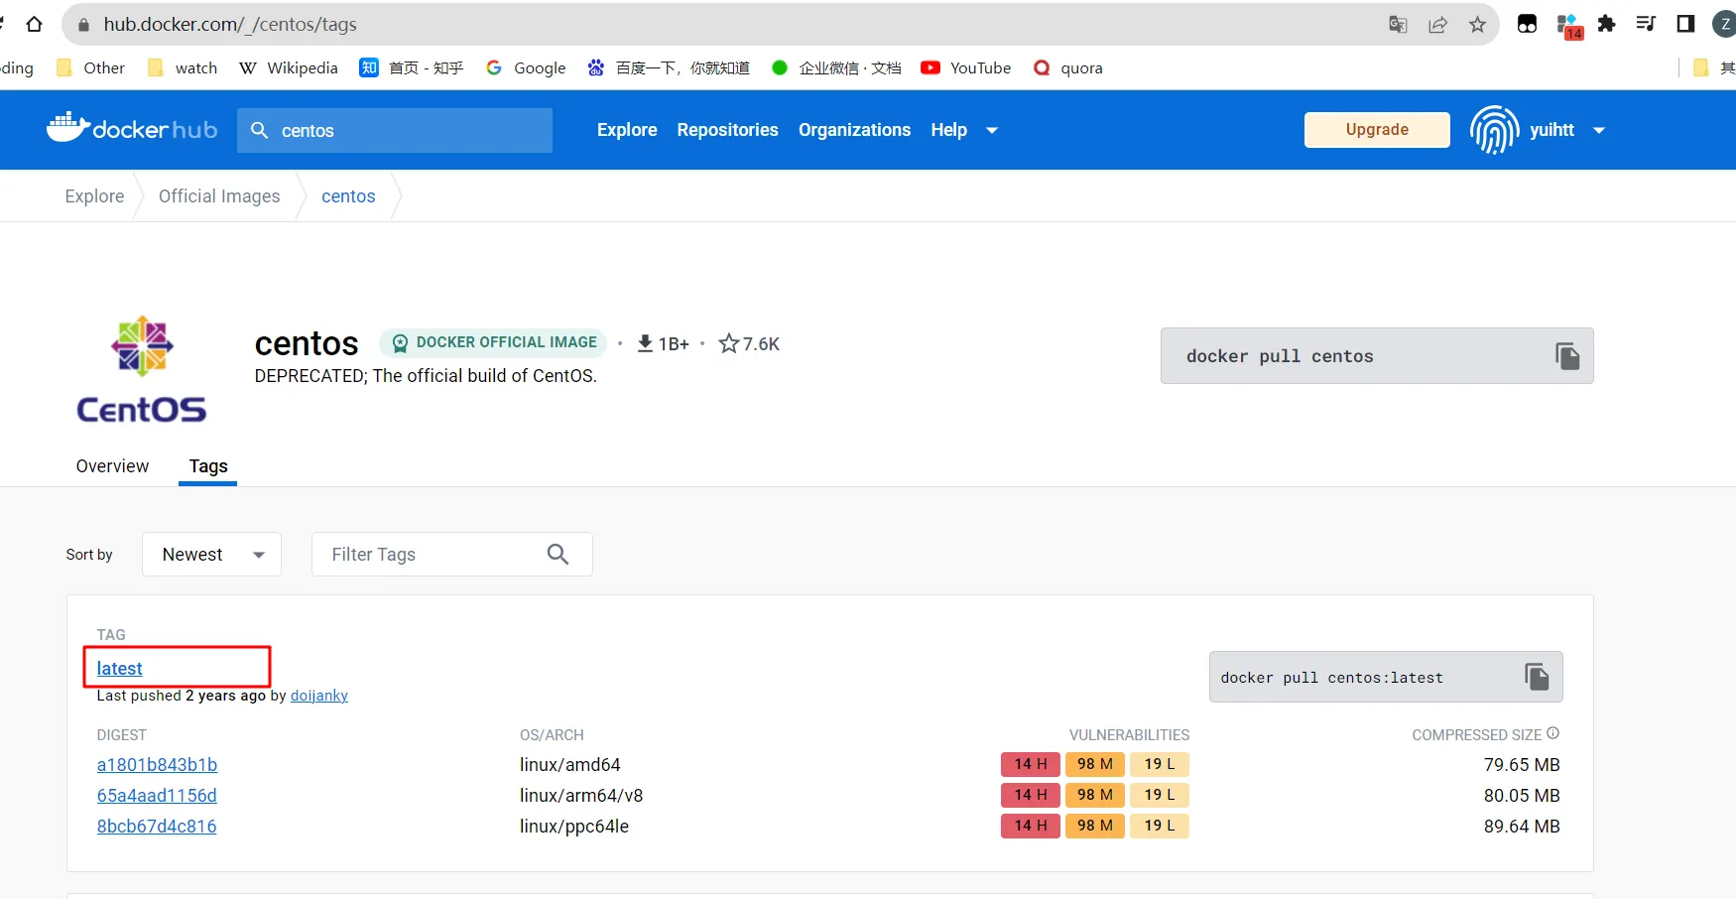Open the translate page icon
This screenshot has height=899, width=1736.
pyautogui.click(x=1398, y=25)
